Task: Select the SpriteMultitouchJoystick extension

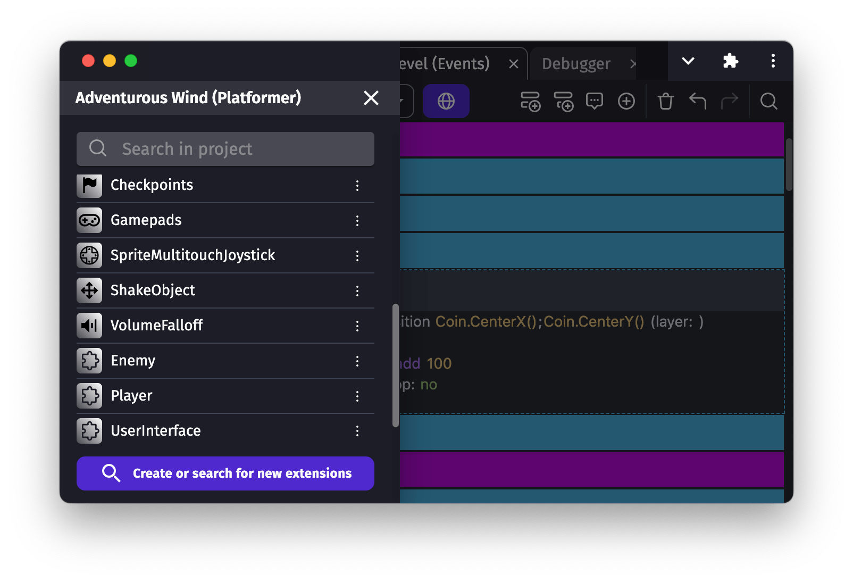Action: [193, 255]
